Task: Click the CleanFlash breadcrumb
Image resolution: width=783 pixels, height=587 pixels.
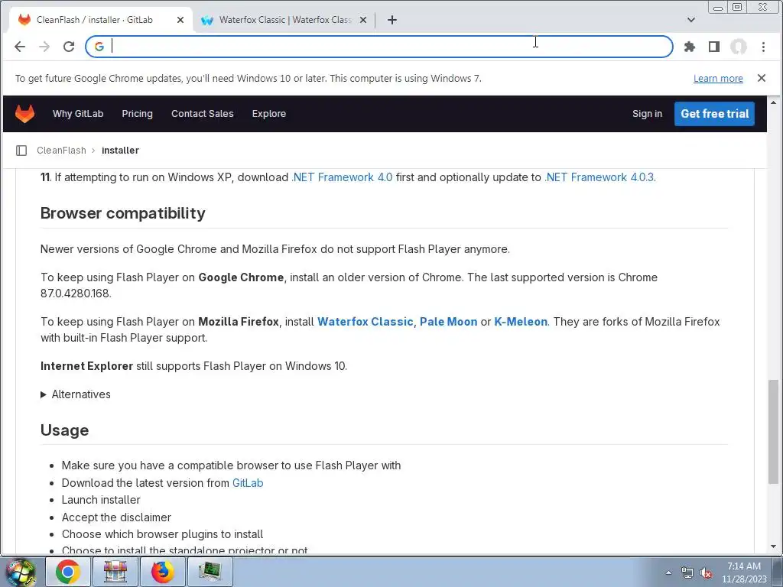Action: [x=61, y=151]
